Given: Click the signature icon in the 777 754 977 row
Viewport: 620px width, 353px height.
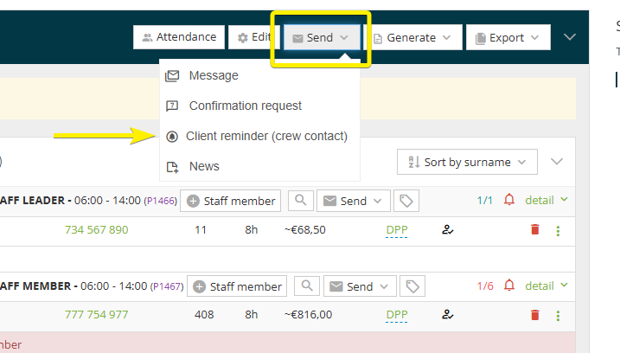Looking at the screenshot, I should 448,315.
